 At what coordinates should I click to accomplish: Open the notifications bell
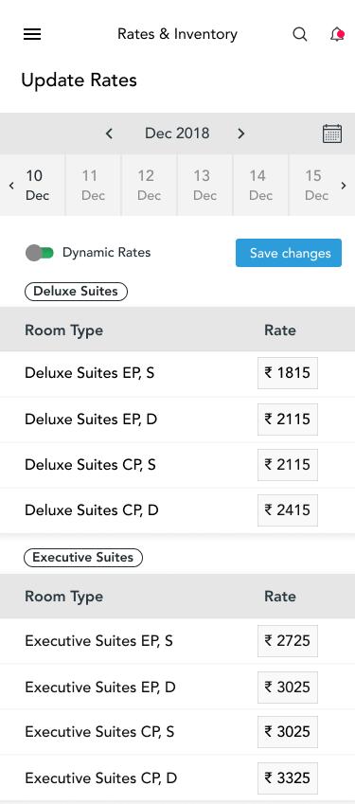[x=337, y=34]
